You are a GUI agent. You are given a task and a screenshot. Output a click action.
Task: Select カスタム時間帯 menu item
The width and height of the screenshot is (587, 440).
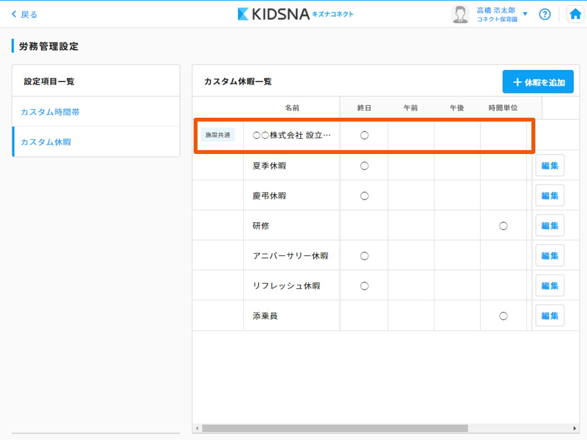tap(50, 112)
